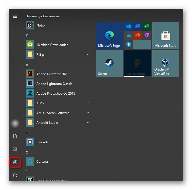Image resolution: width=192 pixels, height=190 pixels.
Task: Click the user account avatar
Action: [x=15, y=123]
